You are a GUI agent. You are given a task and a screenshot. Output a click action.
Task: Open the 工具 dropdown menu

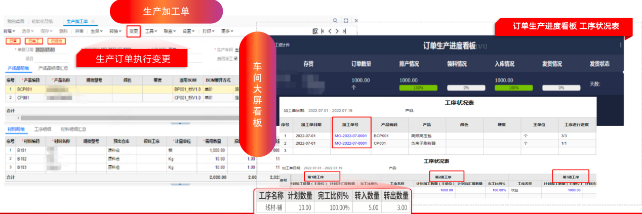(x=150, y=31)
